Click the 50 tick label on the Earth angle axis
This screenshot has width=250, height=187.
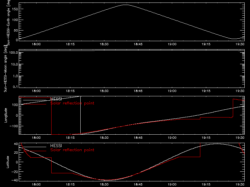pos(16,30)
